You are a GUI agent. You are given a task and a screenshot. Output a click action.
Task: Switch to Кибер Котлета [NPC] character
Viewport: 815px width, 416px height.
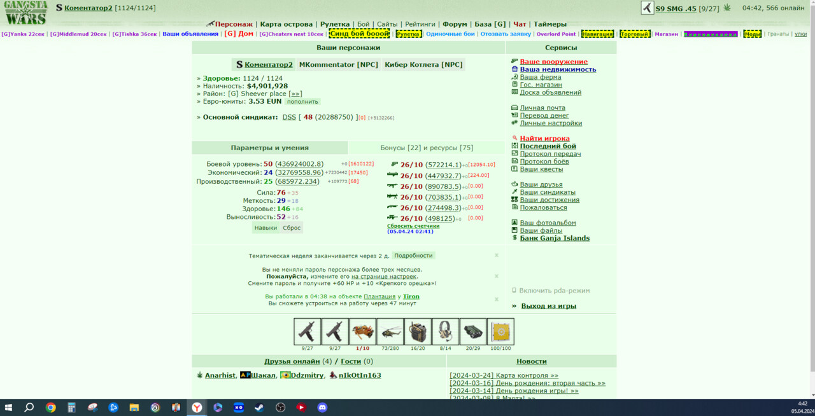(423, 64)
